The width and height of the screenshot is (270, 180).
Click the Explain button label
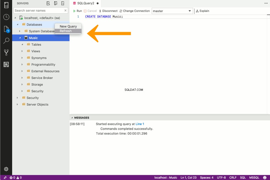pyautogui.click(x=204, y=11)
